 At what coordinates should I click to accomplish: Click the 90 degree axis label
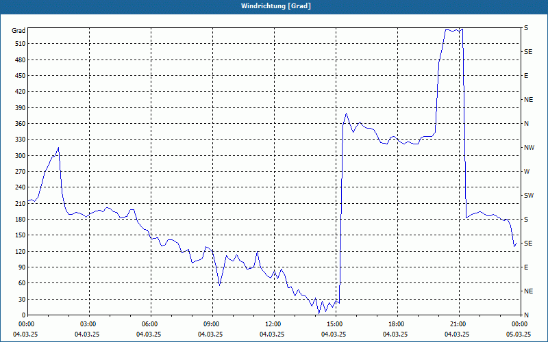click(x=22, y=267)
